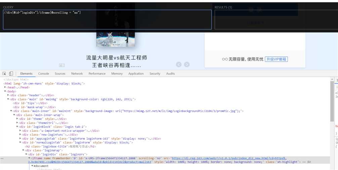This screenshot has width=338, height=170.
Task: Expand the new-loginFunc div node
Action: coord(20,134)
